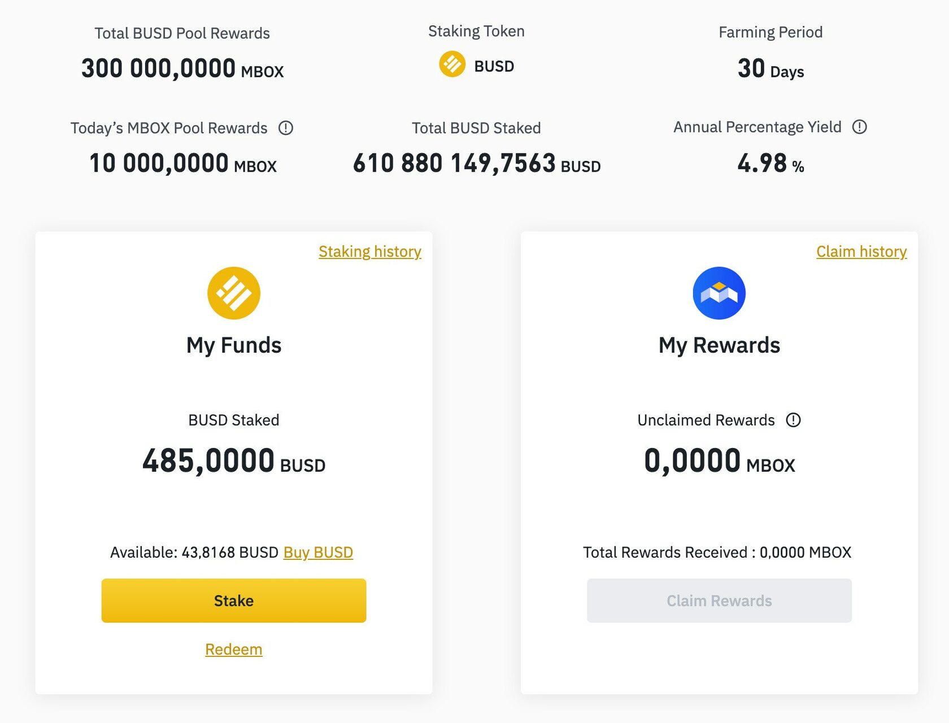This screenshot has height=723, width=949.
Task: Click the yellow Stake button
Action: [x=234, y=601]
